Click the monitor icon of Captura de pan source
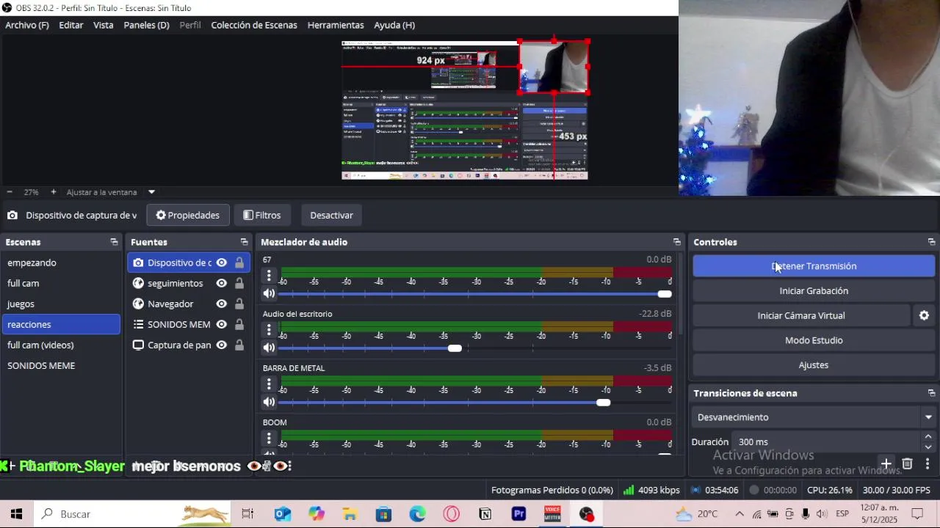940x528 pixels. coord(138,345)
